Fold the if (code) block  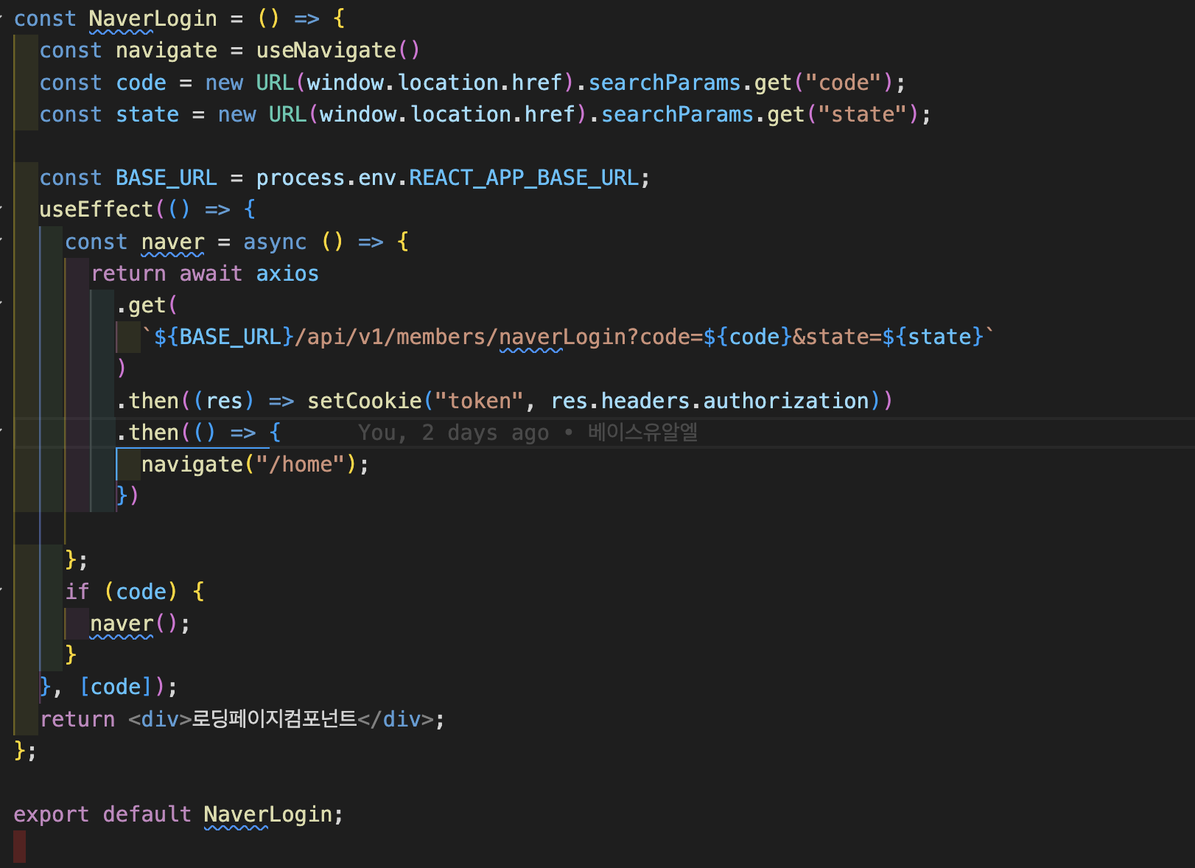click(x=2, y=592)
